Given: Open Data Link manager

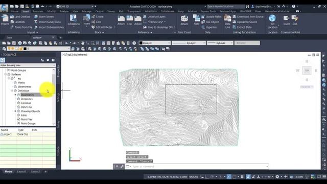Looking at the screenshot, I should click(227, 21).
